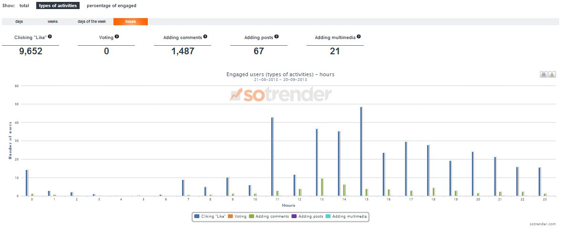Viewport: 563px width, 230px height.
Task: Open the sotrender.com credit link
Action: pyautogui.click(x=543, y=224)
